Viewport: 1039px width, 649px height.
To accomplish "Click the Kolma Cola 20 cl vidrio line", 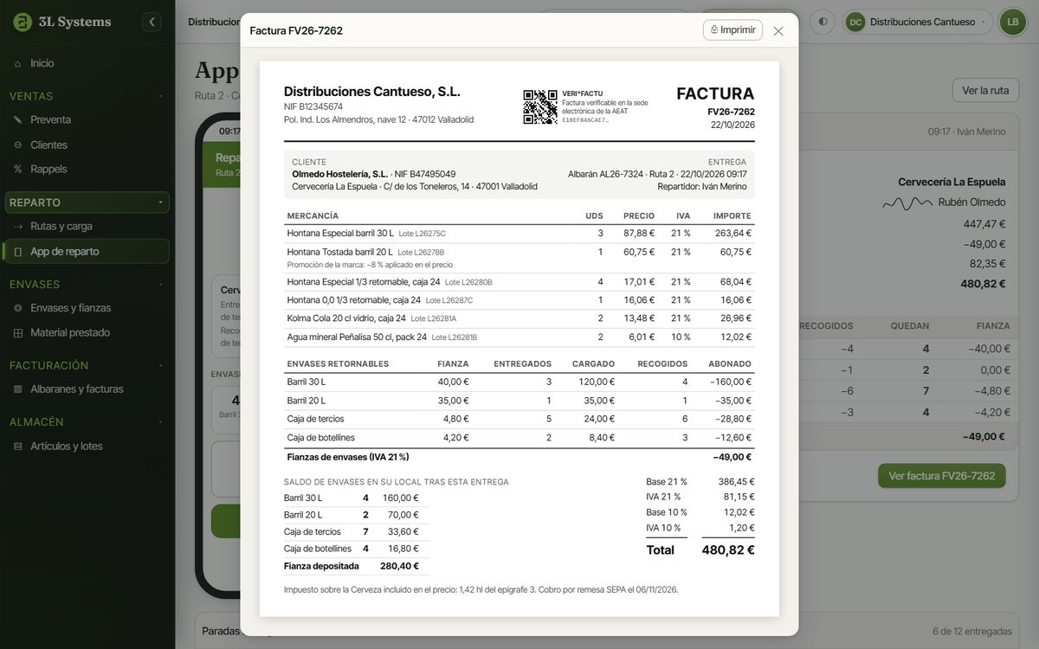I will tap(519, 318).
